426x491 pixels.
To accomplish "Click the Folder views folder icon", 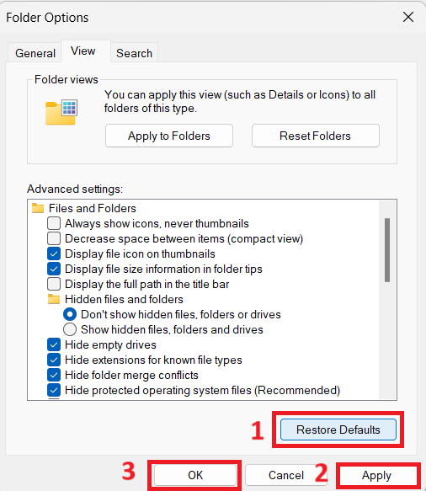I will click(x=61, y=113).
